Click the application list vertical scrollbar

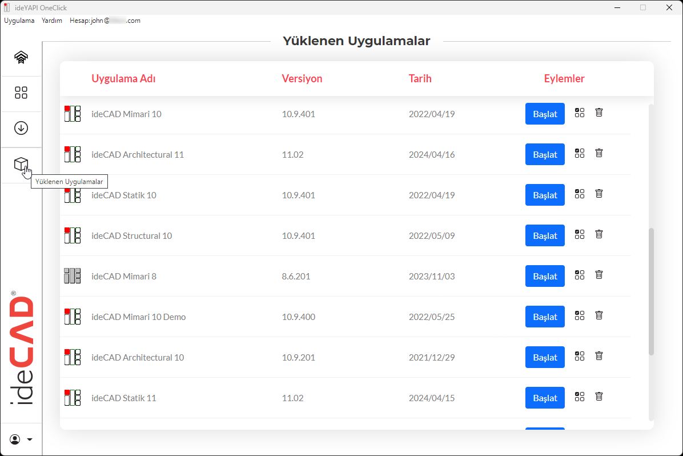(x=651, y=291)
